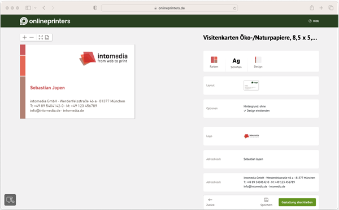Image resolution: width=339 pixels, height=210 pixels.
Task: Select the address line on card
Action: (x=77, y=101)
